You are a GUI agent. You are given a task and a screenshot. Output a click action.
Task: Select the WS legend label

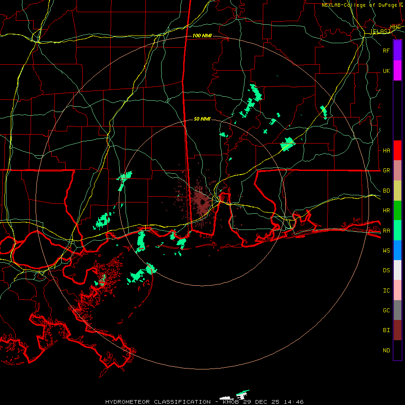387,251
